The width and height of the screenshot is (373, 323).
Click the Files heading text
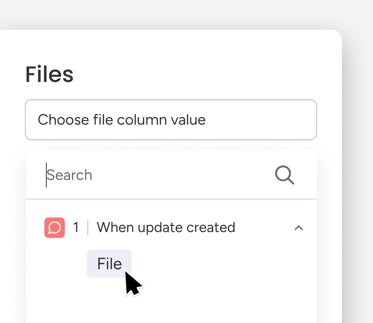pyautogui.click(x=49, y=74)
